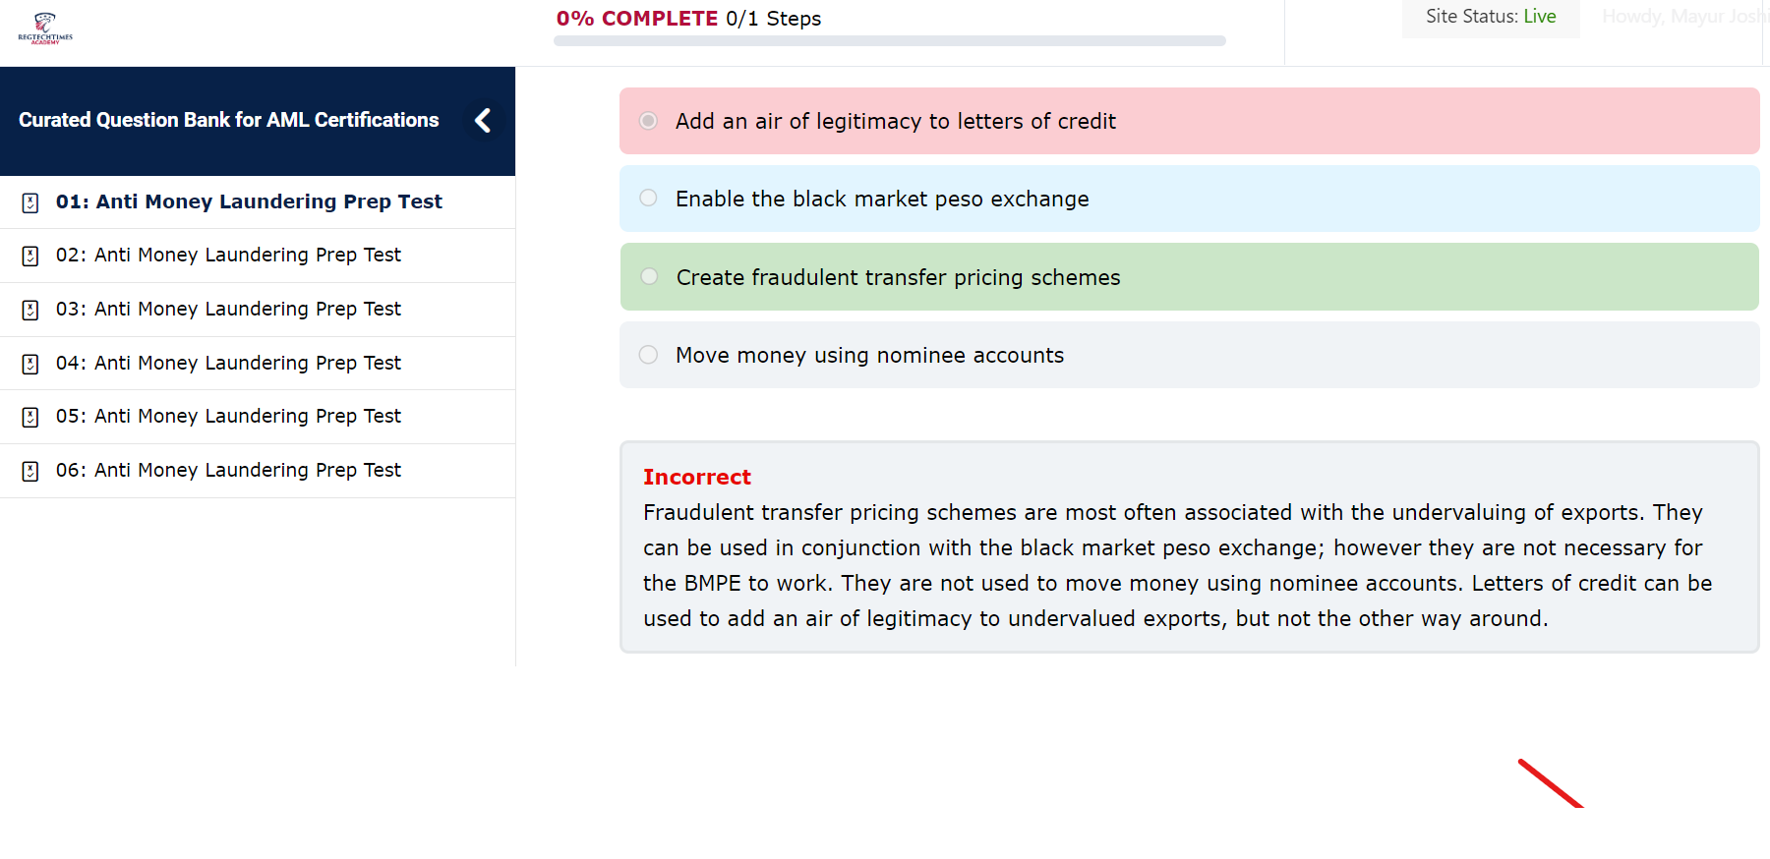Image resolution: width=1770 pixels, height=859 pixels.
Task: Click quiz icon beside 01 Prep Test
Action: (x=30, y=202)
